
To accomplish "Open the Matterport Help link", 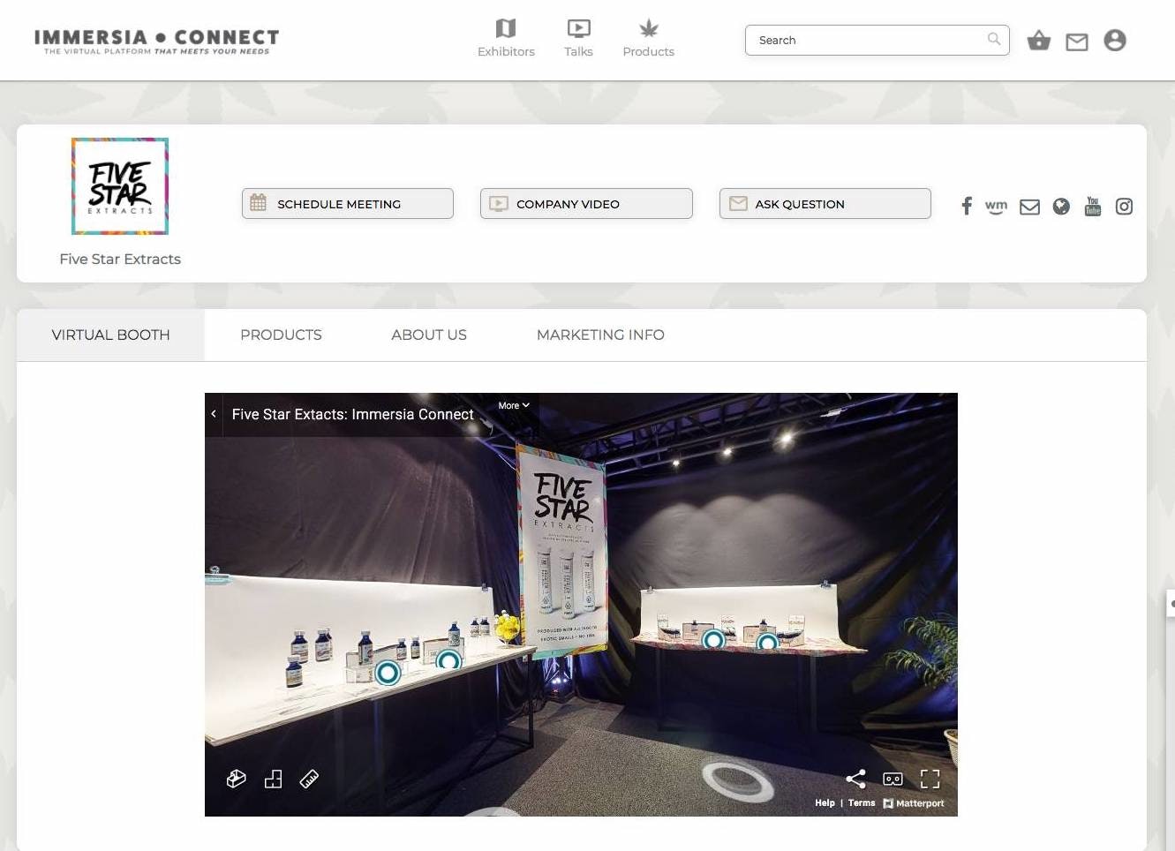I will (825, 803).
